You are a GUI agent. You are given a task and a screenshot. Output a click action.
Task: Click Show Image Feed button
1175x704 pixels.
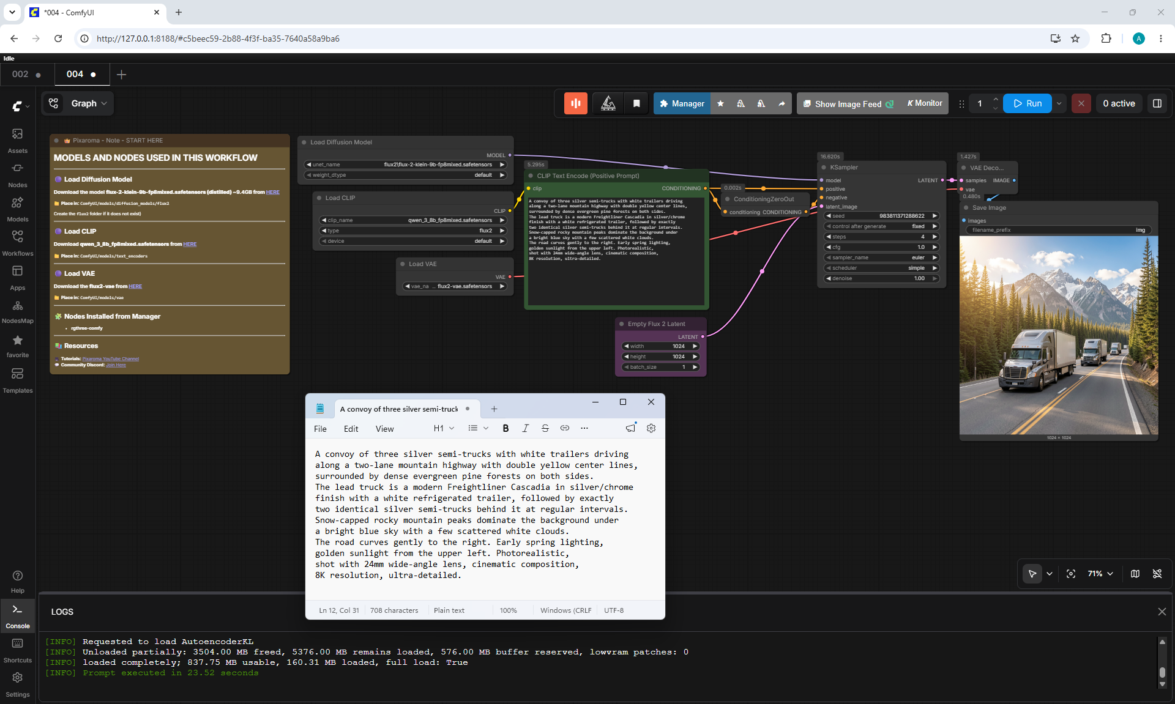(x=849, y=103)
